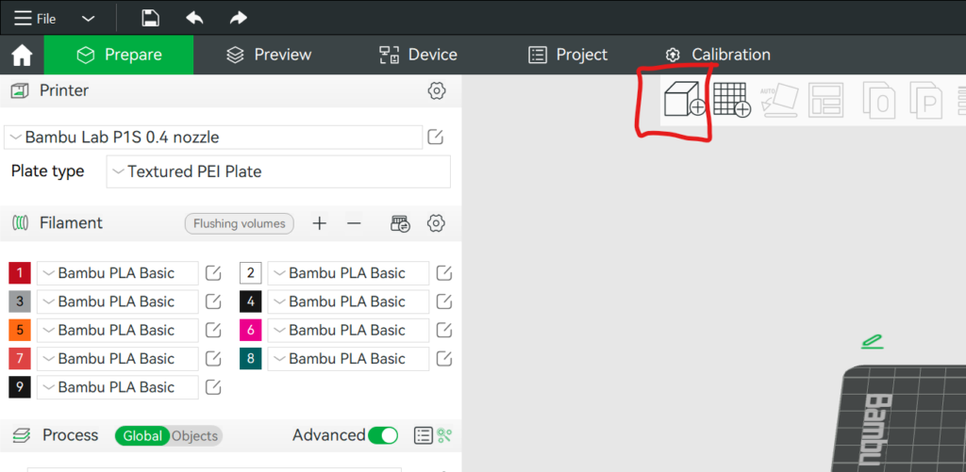Expand Plate type Textured PEI dropdown
The image size is (966, 472).
tap(277, 171)
